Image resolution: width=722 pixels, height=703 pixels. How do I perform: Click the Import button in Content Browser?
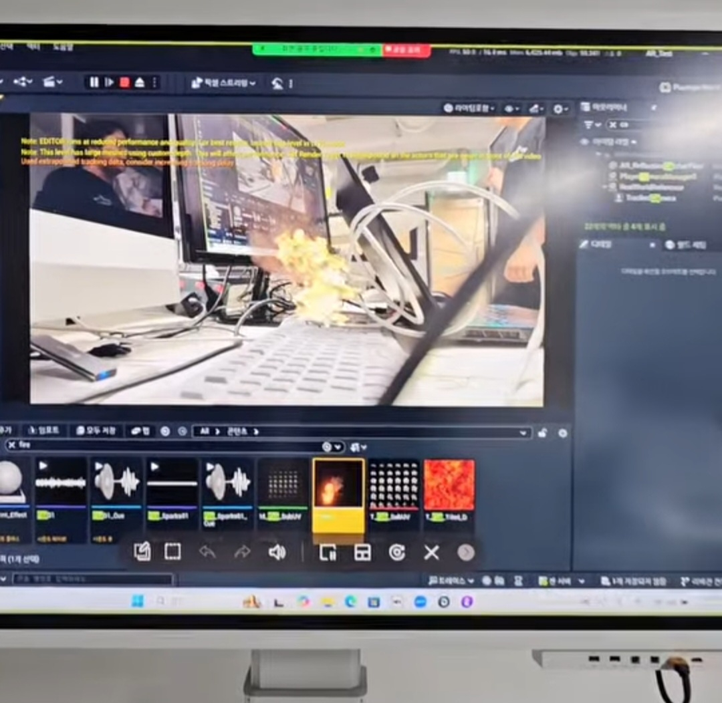coord(43,431)
